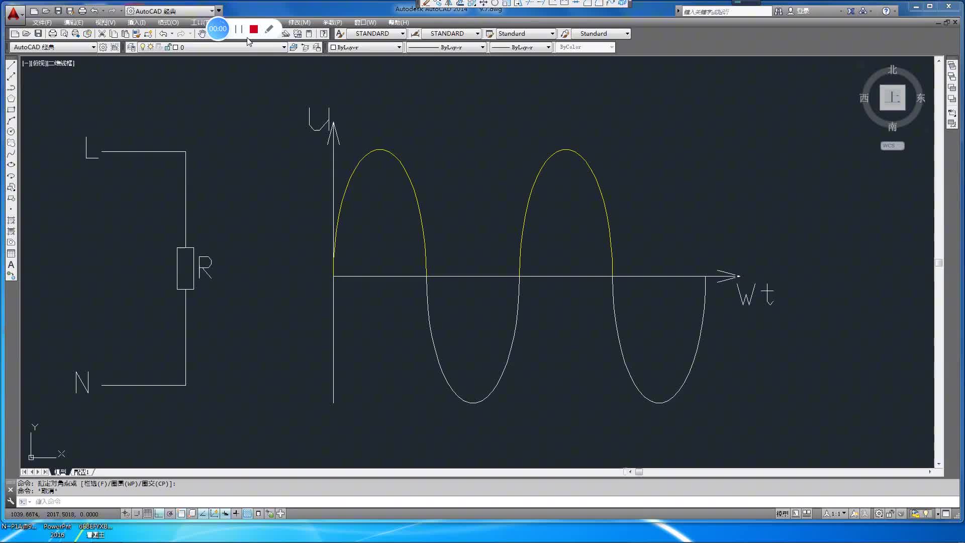The width and height of the screenshot is (965, 543).
Task: Select the Polygon draw tool
Action: click(x=11, y=99)
